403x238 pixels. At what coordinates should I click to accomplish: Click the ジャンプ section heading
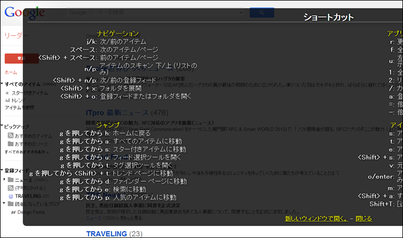(x=108, y=125)
